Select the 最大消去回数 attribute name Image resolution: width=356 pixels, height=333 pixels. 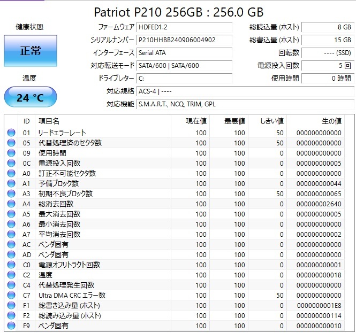59,214
